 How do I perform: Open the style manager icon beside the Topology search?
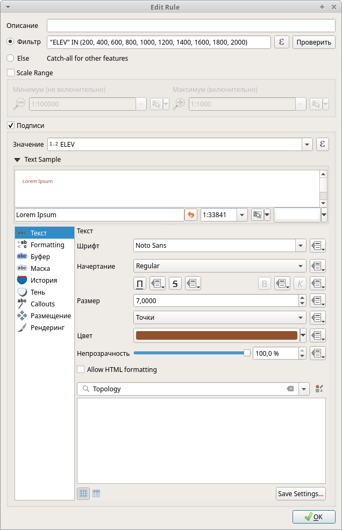coord(319,389)
